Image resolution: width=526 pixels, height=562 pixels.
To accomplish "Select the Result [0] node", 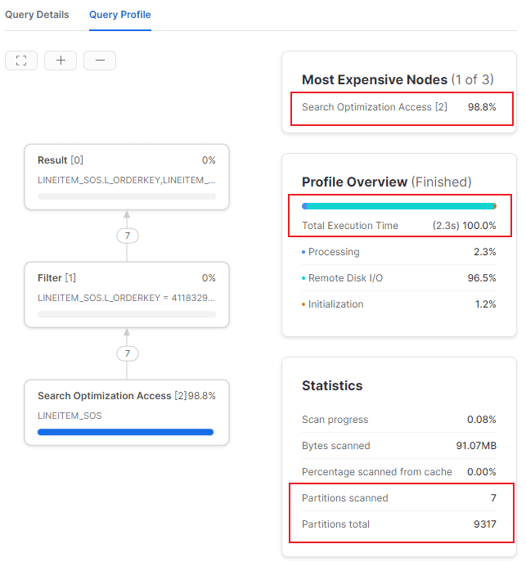I will click(x=127, y=176).
